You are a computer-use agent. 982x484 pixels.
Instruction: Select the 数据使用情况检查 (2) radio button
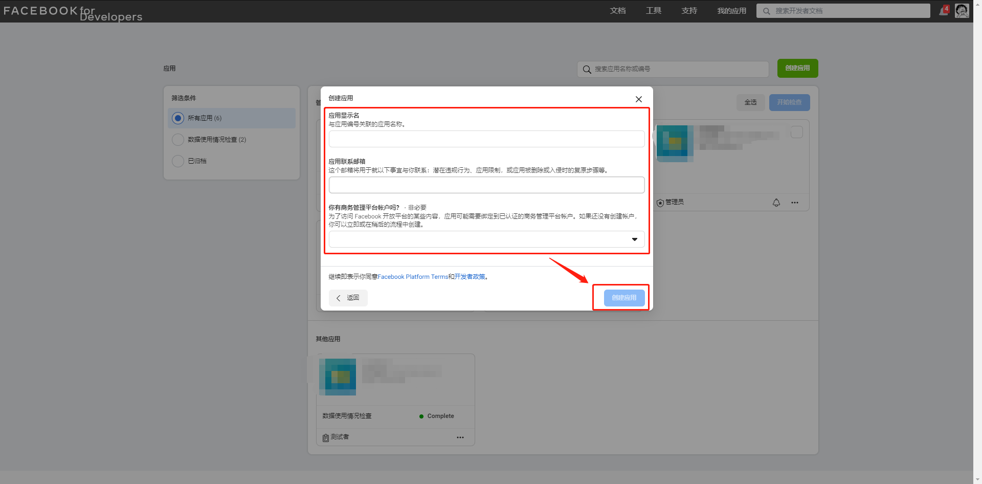[x=178, y=140]
